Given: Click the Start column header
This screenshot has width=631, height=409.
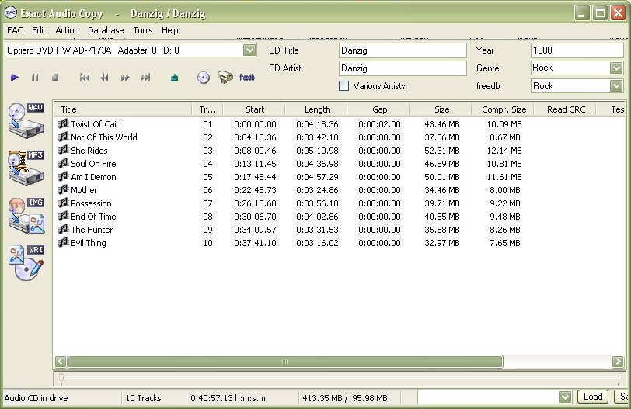Looking at the screenshot, I should (254, 109).
